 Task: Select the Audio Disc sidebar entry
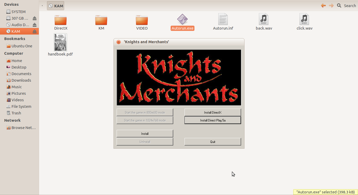pos(19,25)
